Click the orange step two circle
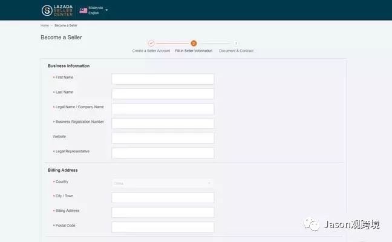Image resolution: width=392 pixels, height=242 pixels. (194, 43)
